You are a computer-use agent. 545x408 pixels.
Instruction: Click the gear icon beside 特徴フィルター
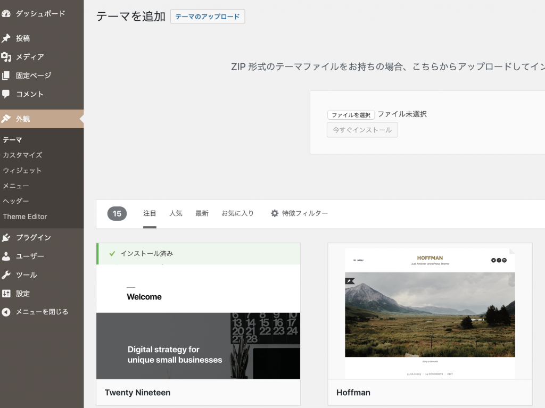click(x=275, y=213)
